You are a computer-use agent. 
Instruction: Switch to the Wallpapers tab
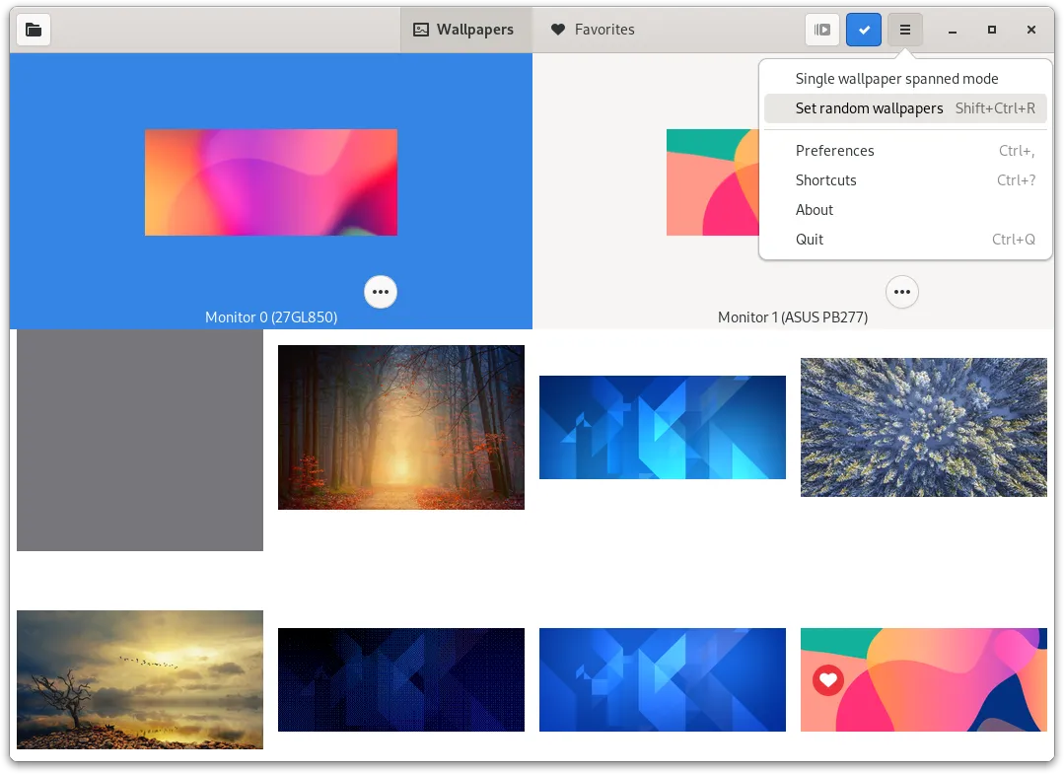click(465, 30)
